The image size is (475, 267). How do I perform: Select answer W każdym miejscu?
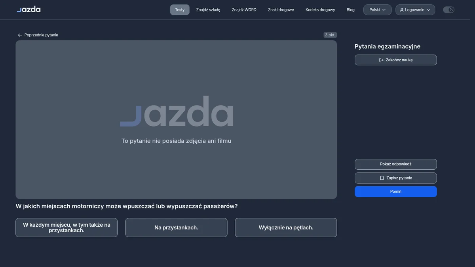(66, 227)
